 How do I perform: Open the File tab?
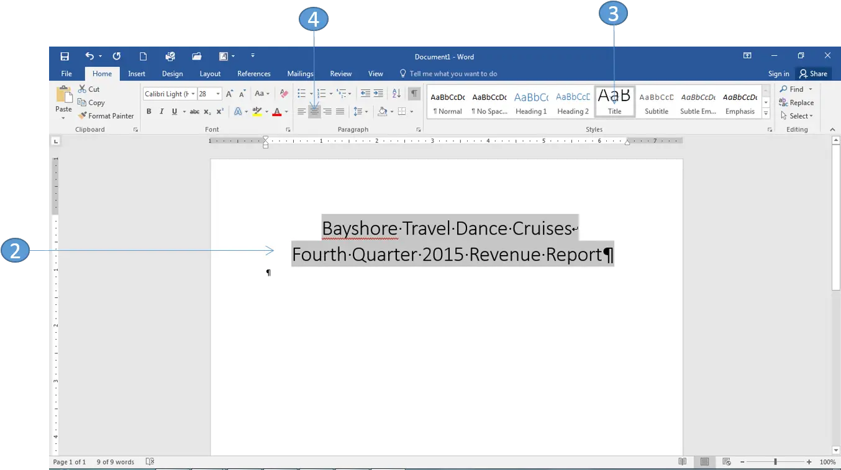pyautogui.click(x=66, y=73)
